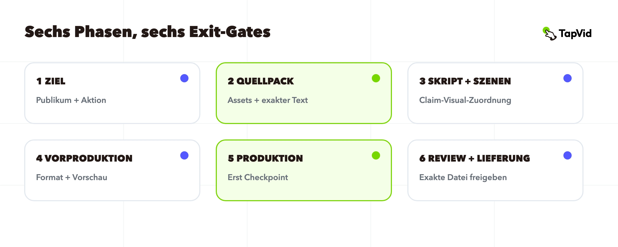Open the 4 VORPRODUKTION phase card
Image resolution: width=618 pixels, height=247 pixels.
112,170
